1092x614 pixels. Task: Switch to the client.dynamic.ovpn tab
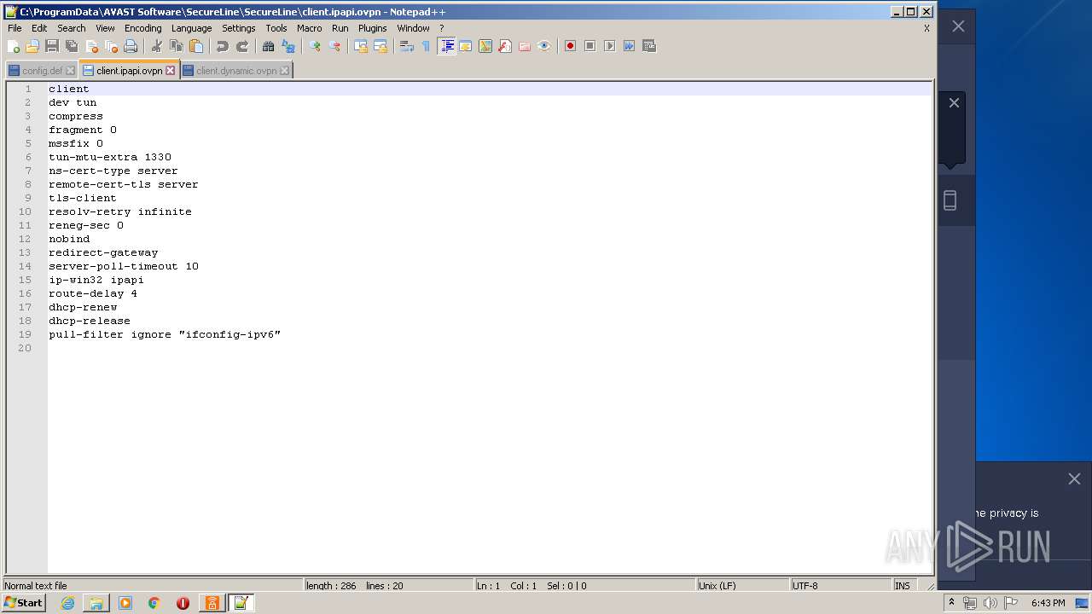pyautogui.click(x=236, y=71)
